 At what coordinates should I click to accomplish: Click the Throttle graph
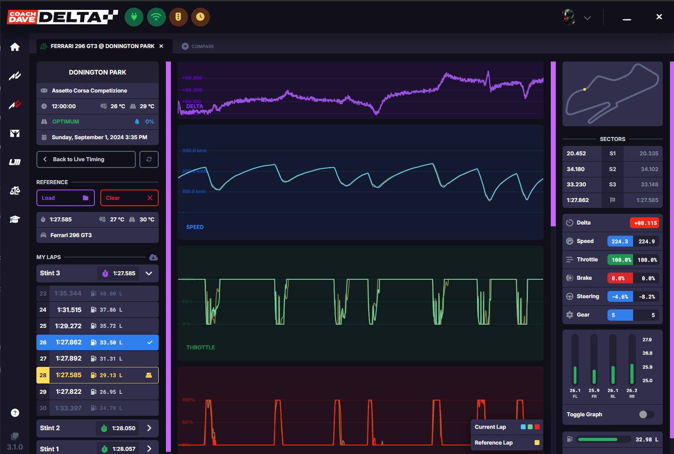click(x=361, y=303)
